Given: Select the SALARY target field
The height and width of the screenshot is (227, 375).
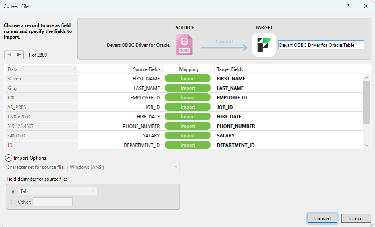Looking at the screenshot, I should point(225,136).
